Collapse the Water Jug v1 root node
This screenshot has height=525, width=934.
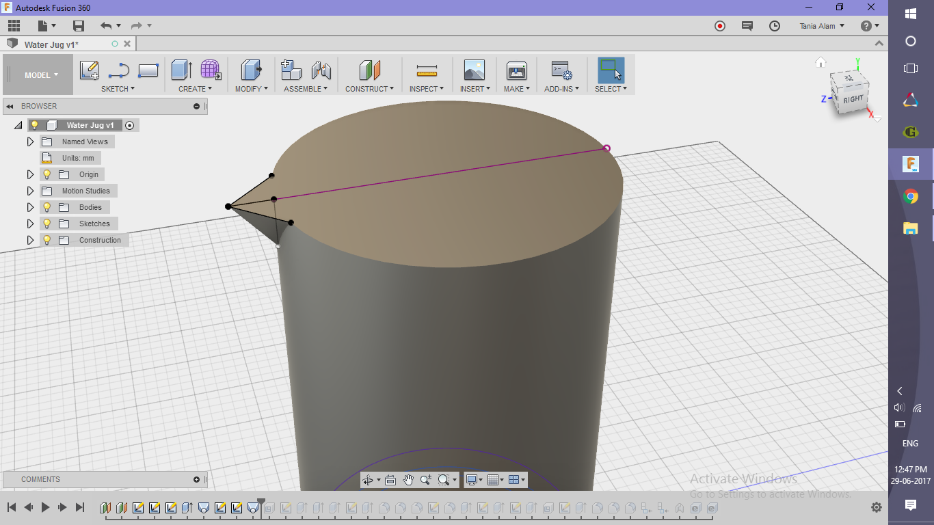(18, 125)
